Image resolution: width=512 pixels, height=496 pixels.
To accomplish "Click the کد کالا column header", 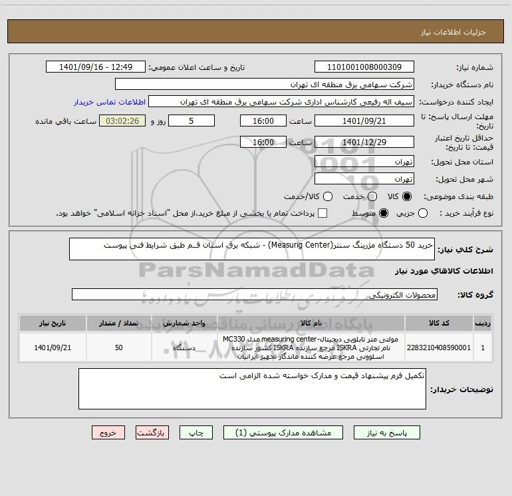I will coord(439,324).
